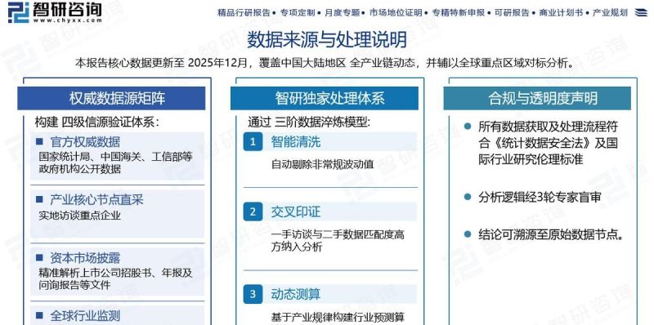
Task: Click the 智研咨询 logo at top left
Action: pos(55,12)
